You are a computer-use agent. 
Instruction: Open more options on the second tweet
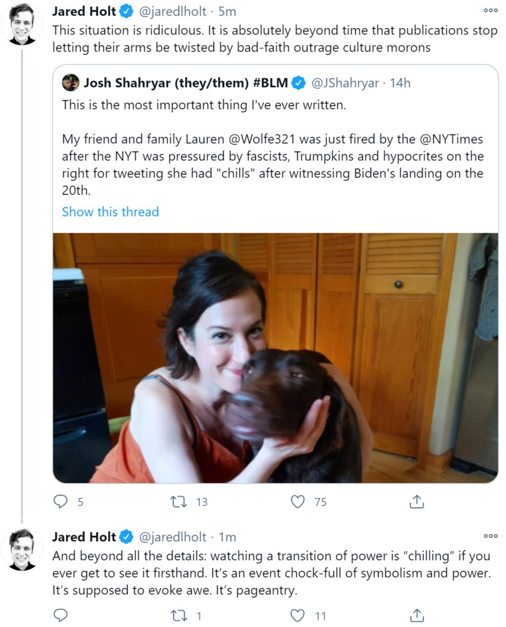click(x=490, y=536)
